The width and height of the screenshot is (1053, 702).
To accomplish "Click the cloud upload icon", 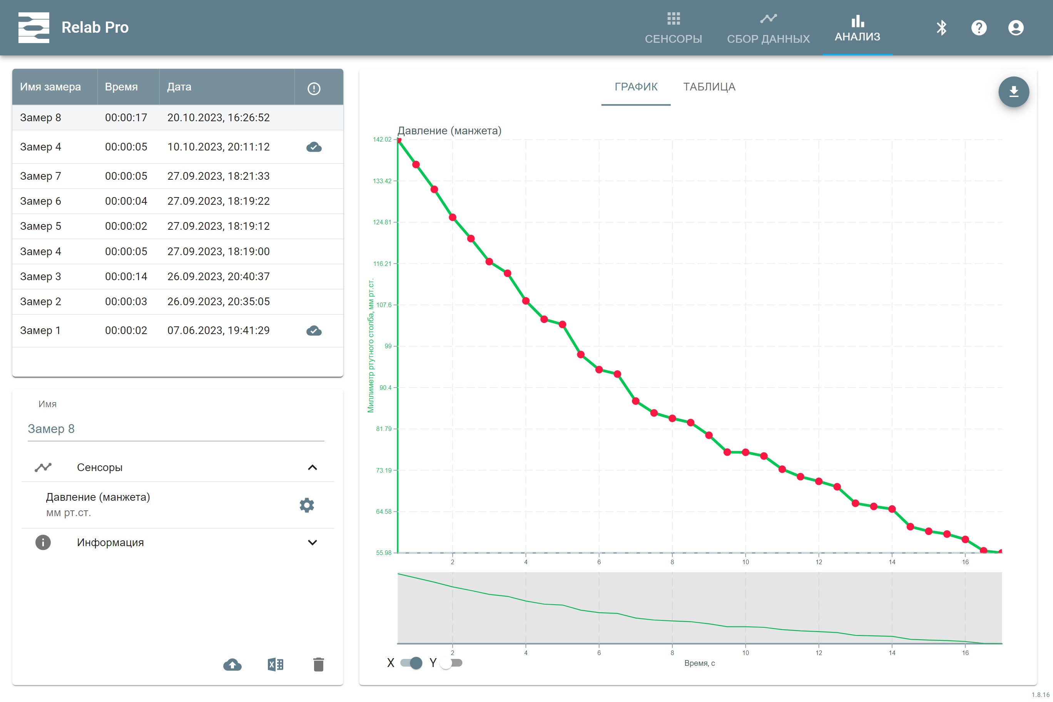I will pos(232,664).
